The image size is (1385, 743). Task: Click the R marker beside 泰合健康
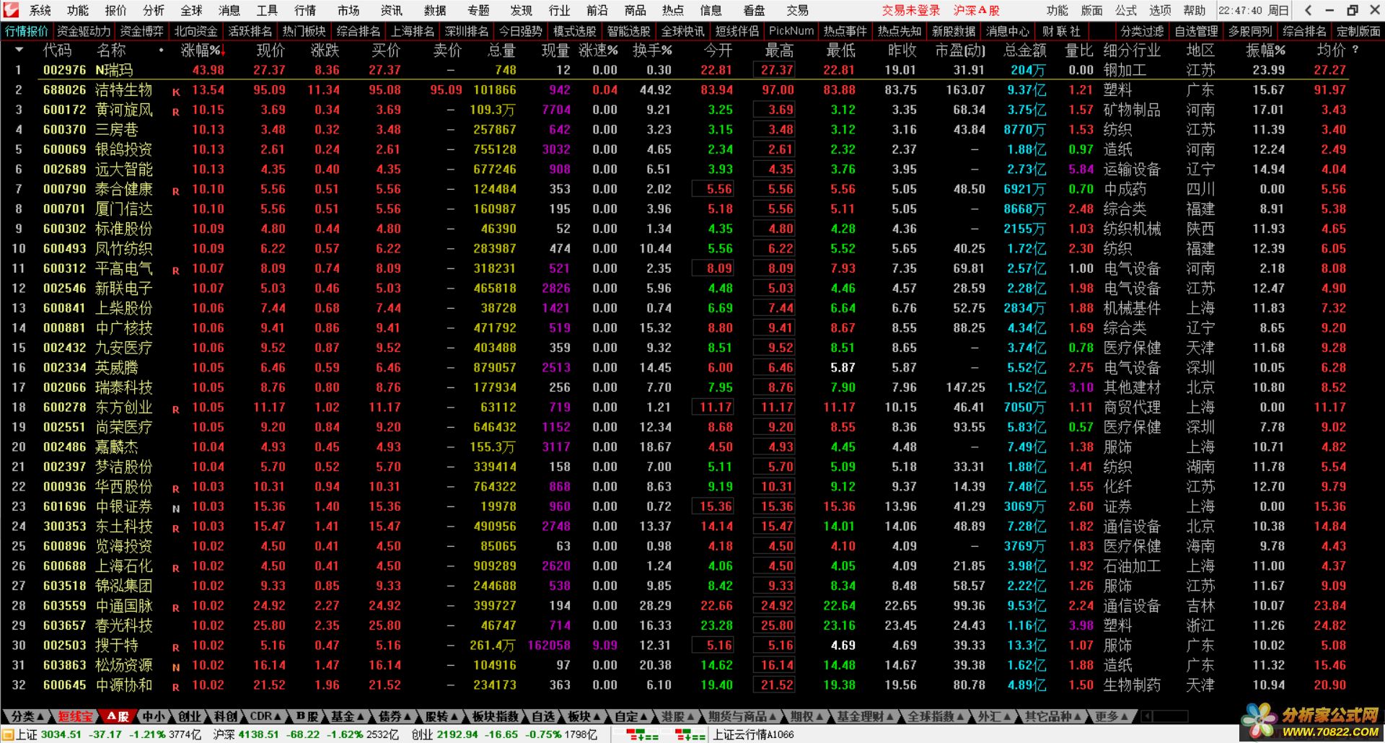(176, 191)
